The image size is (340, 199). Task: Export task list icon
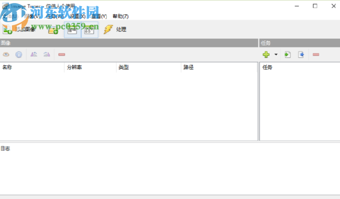[301, 55]
